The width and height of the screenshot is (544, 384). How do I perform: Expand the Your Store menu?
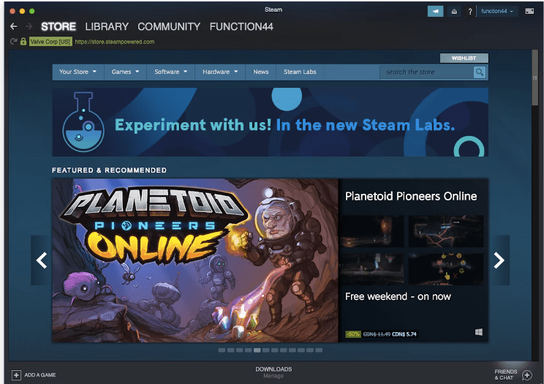[78, 72]
